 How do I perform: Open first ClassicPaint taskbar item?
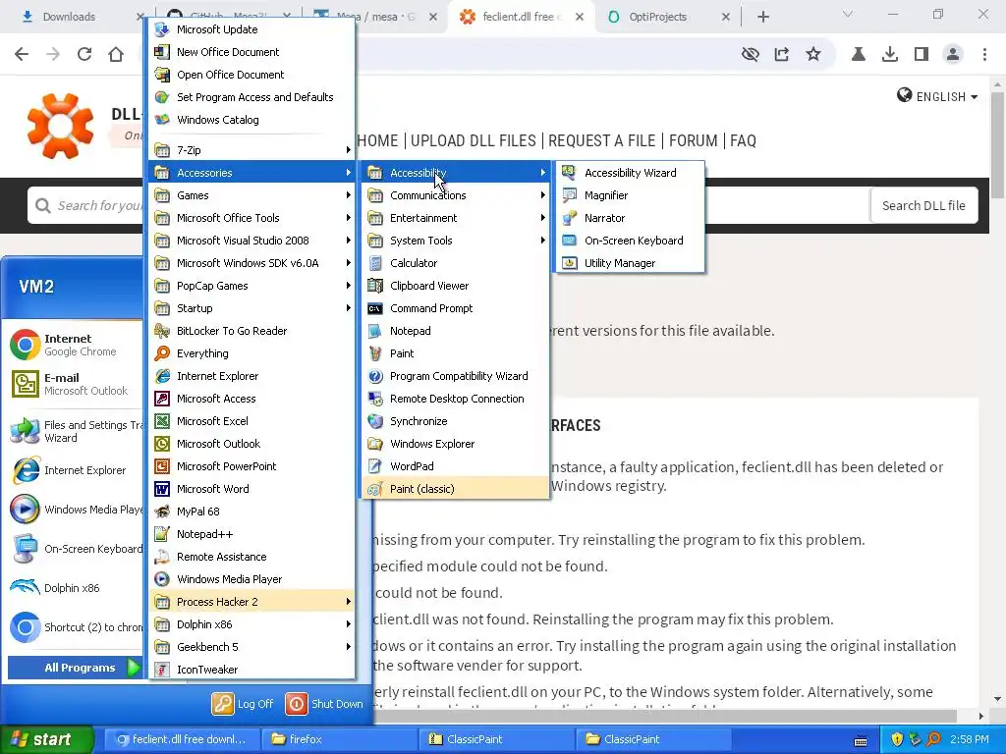(x=496, y=739)
